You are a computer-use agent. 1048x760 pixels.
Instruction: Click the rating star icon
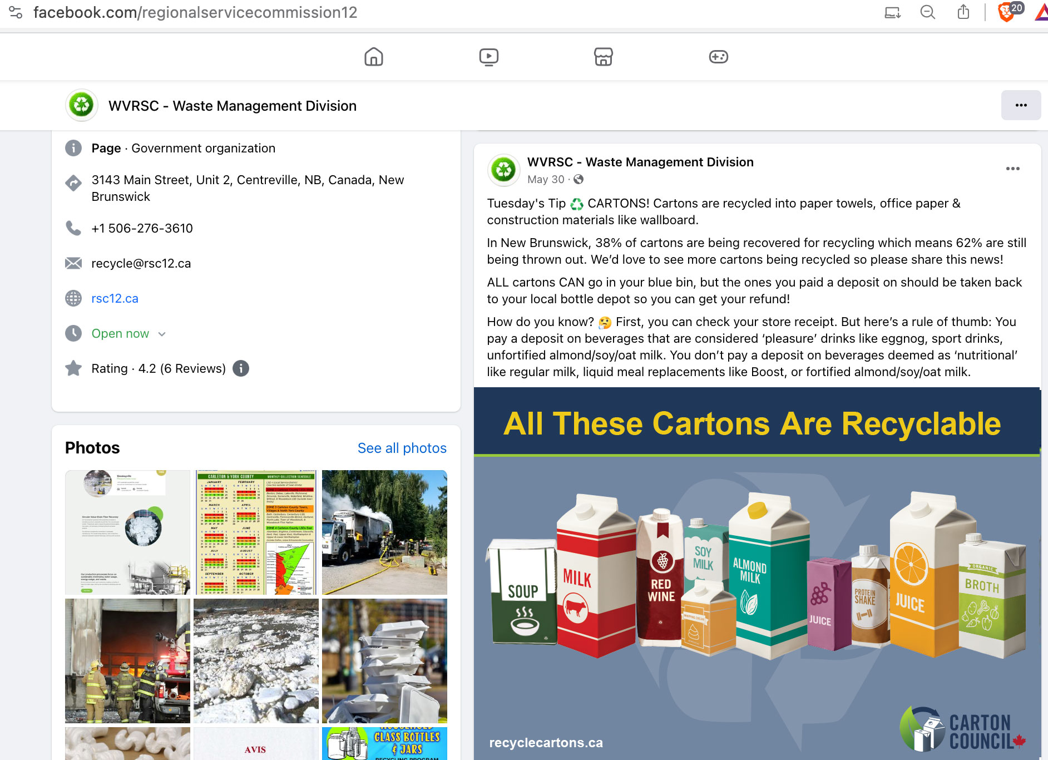[x=73, y=368]
